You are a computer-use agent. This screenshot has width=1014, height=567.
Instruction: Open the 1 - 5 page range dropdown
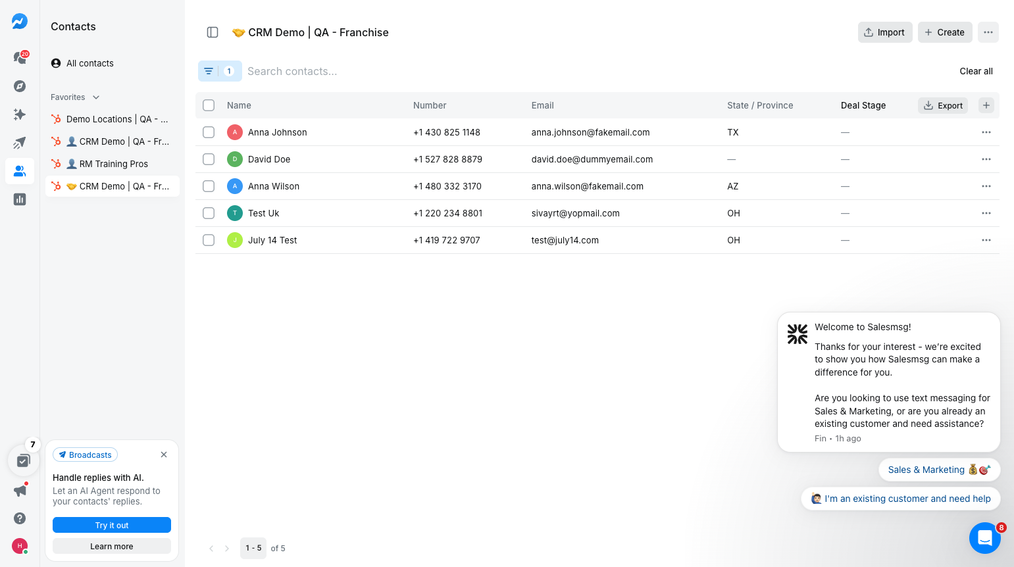coord(253,548)
